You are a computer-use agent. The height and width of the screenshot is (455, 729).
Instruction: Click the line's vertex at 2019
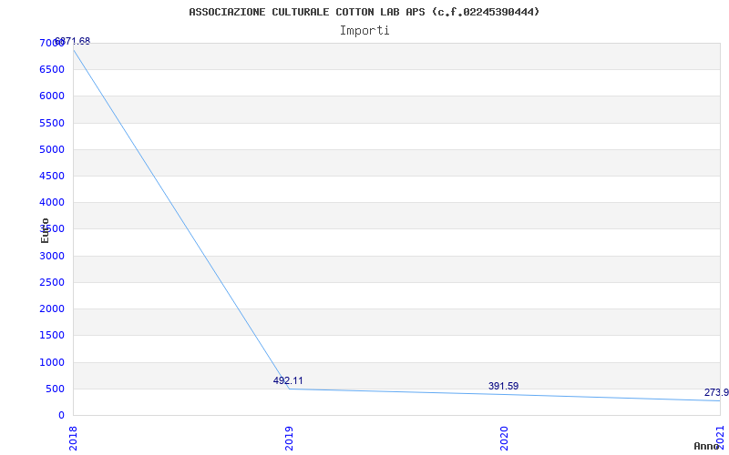(289, 389)
